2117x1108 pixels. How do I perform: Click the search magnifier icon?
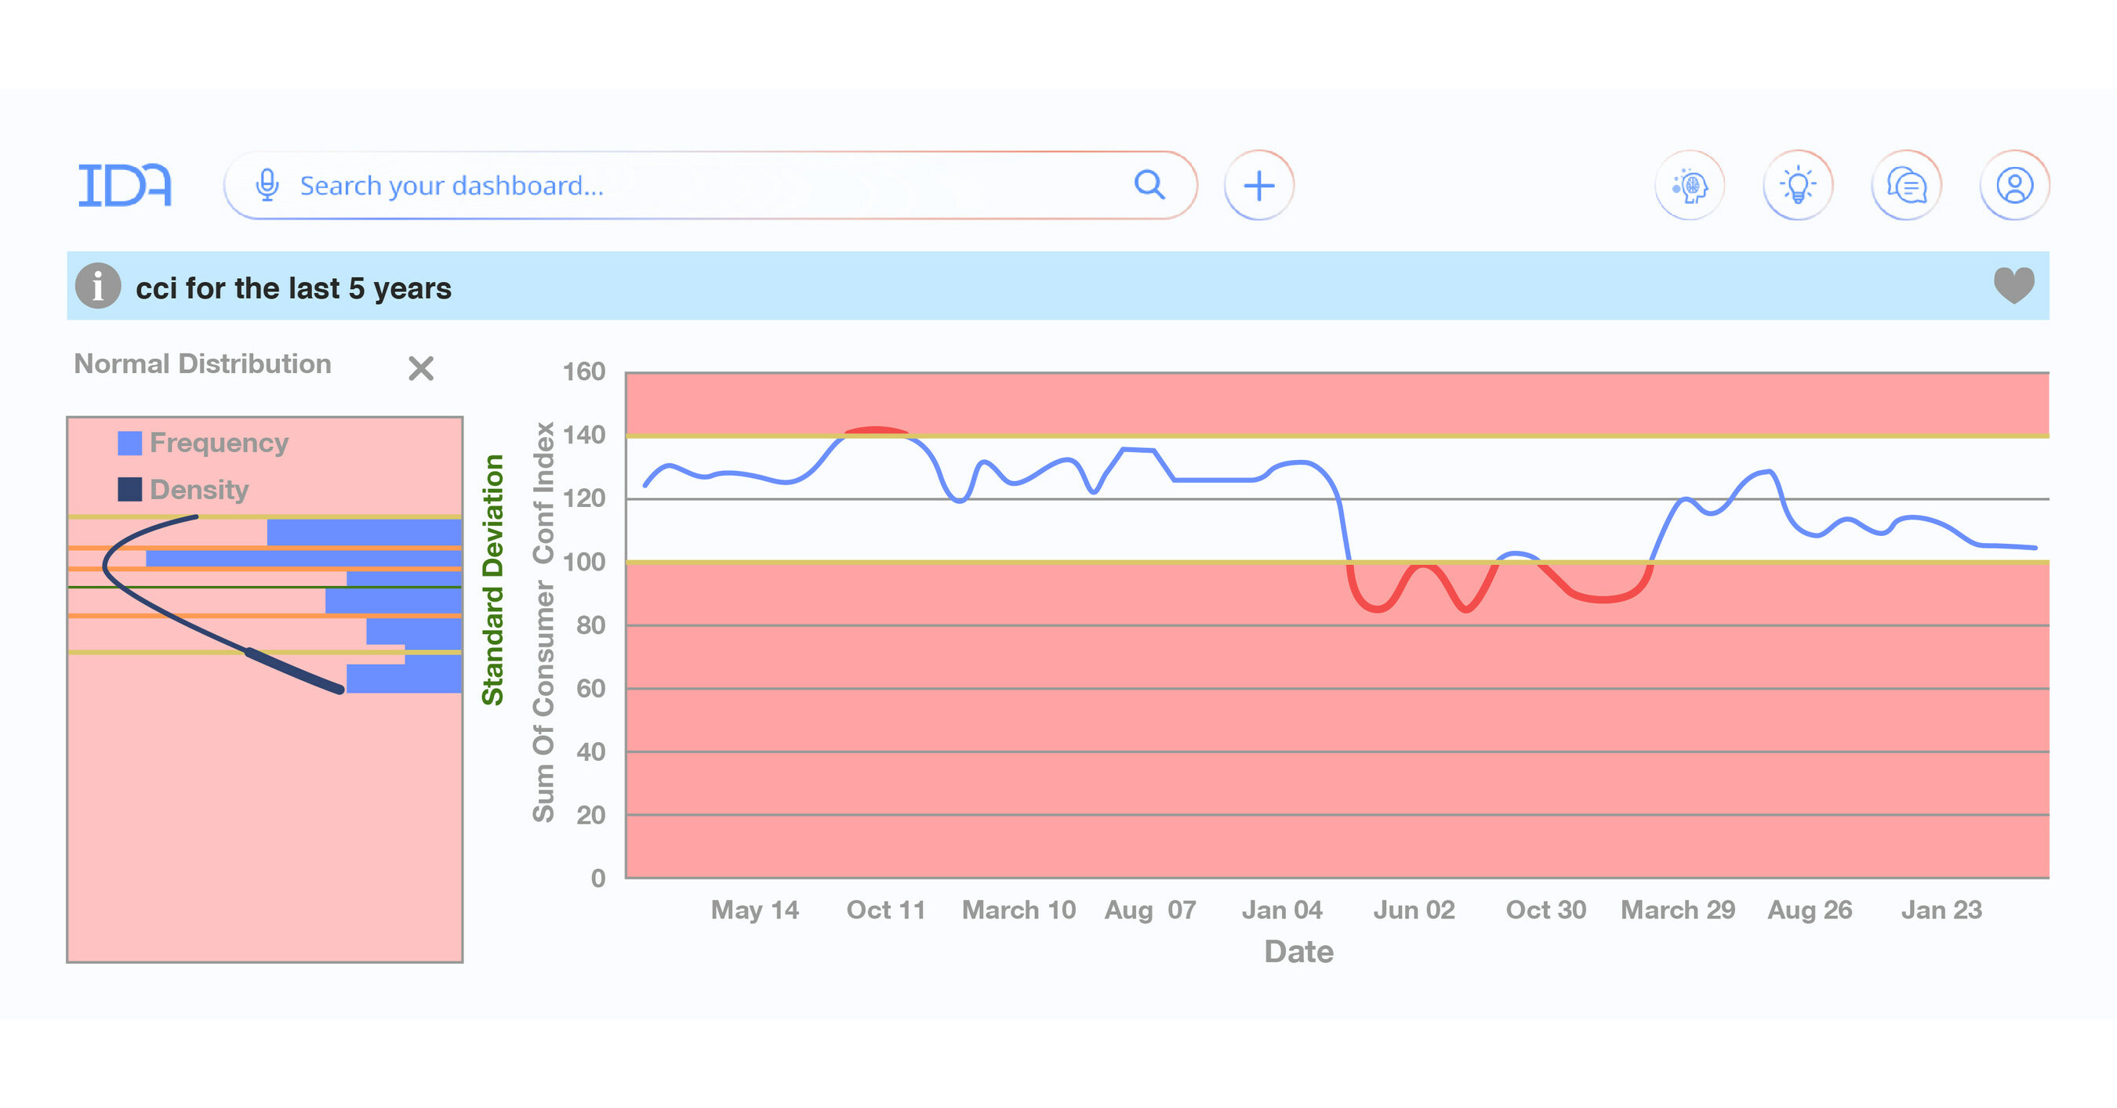coord(1149,185)
